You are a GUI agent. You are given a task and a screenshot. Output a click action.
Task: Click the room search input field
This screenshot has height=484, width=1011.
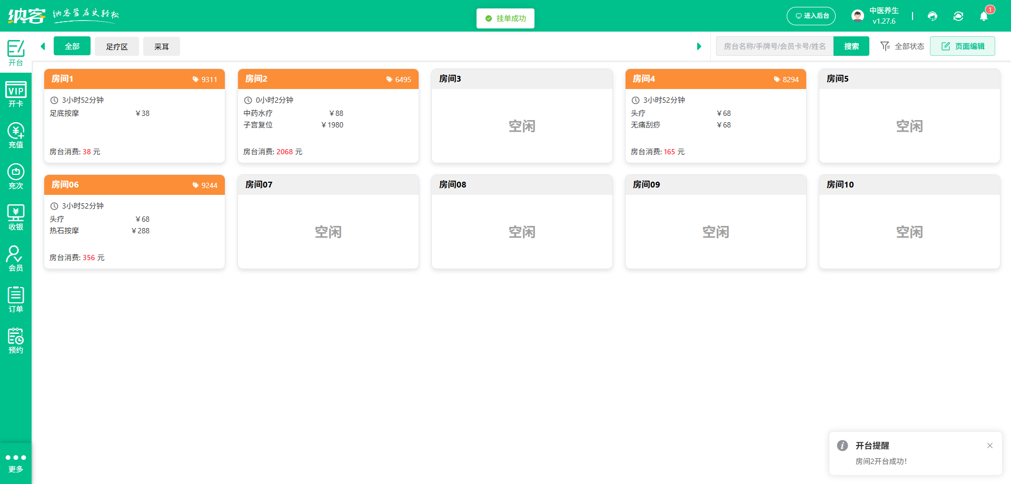[774, 46]
